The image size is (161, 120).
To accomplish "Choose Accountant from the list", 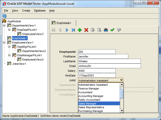I will (x=99, y=92).
